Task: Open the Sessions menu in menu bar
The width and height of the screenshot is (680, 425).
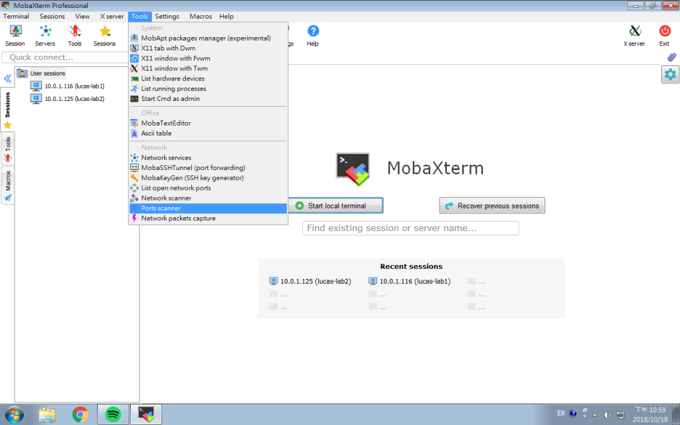Action: click(52, 16)
